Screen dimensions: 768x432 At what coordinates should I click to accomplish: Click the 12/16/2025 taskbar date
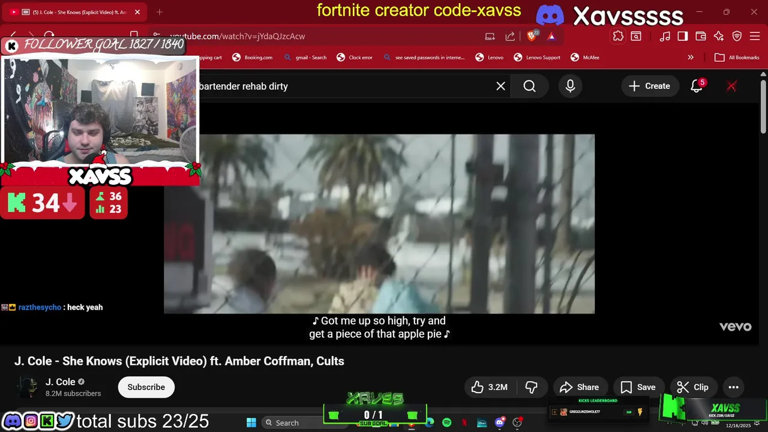pos(738,425)
